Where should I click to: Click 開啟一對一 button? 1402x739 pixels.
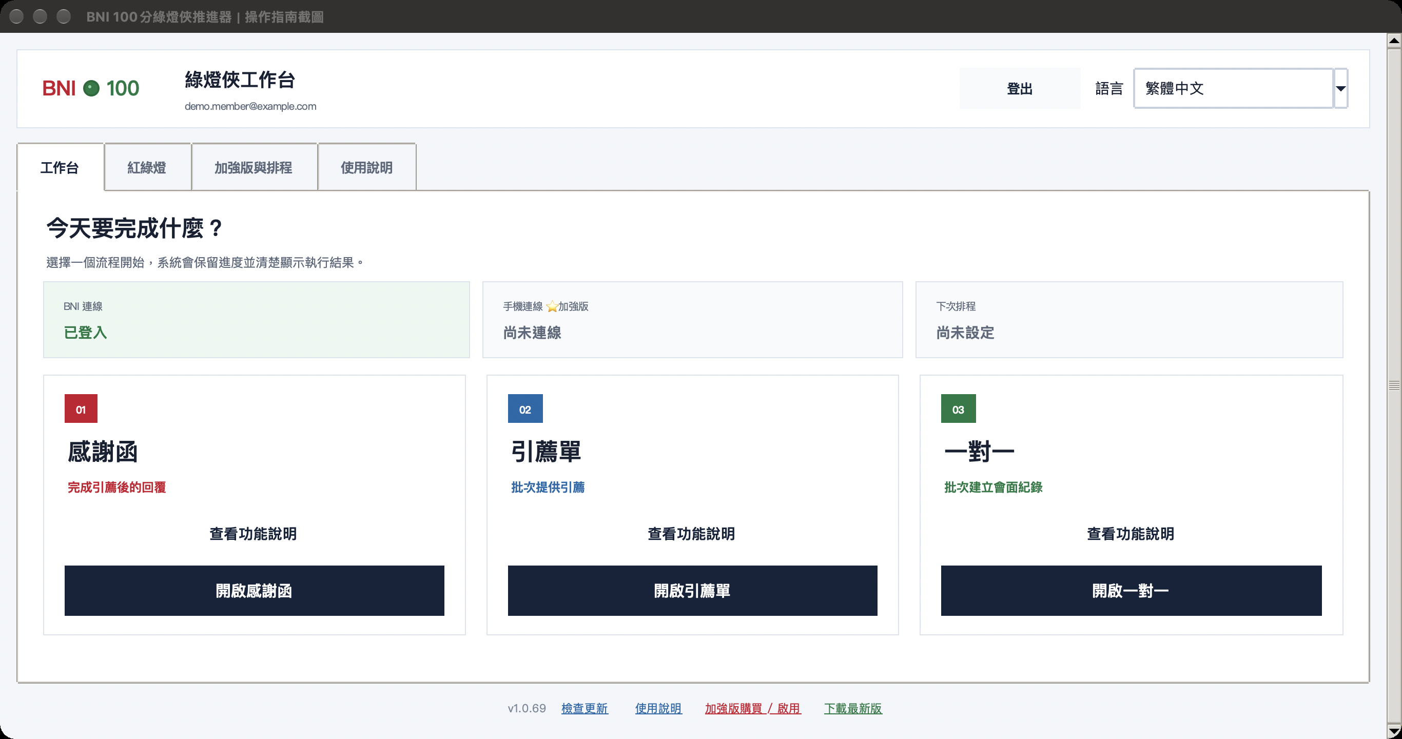(1131, 591)
